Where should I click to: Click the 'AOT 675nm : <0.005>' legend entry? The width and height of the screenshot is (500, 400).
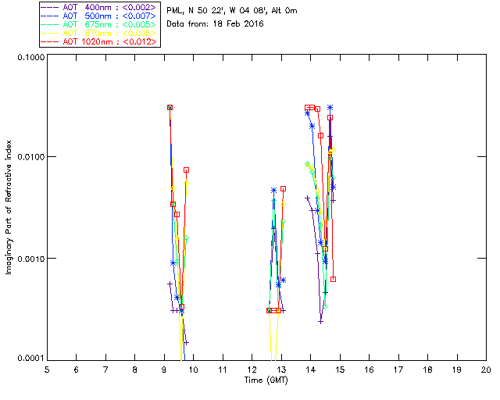99,24
